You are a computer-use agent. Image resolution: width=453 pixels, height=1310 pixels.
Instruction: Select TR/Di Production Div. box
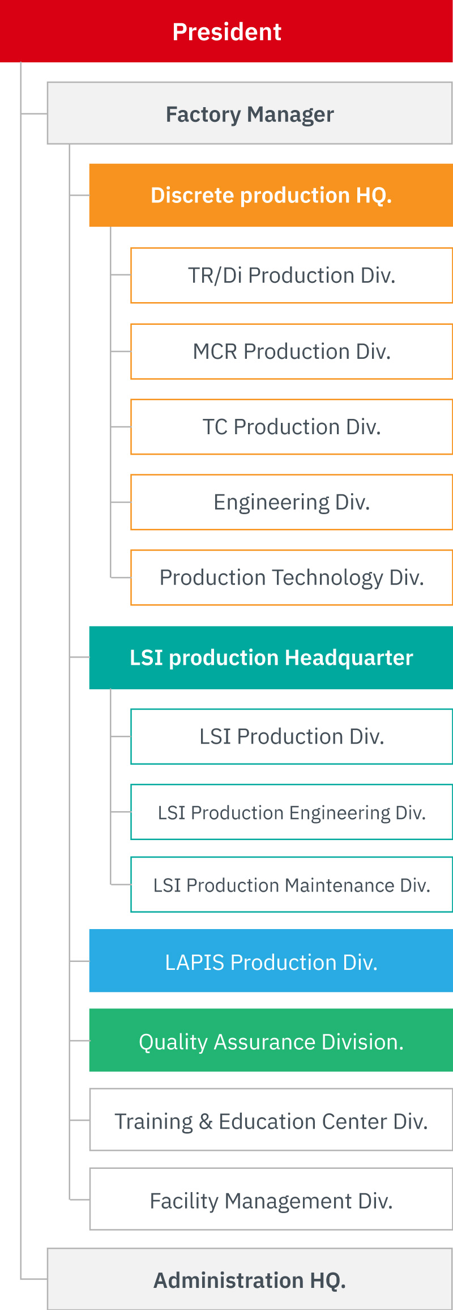click(292, 275)
